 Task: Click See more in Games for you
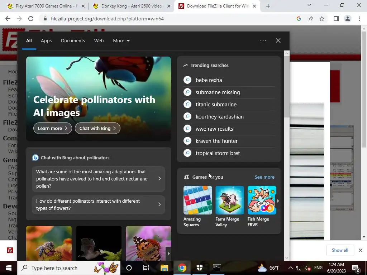point(264,177)
